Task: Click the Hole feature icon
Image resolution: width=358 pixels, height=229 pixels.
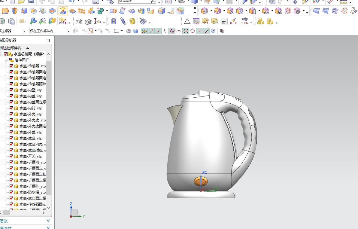Action: (24, 11)
